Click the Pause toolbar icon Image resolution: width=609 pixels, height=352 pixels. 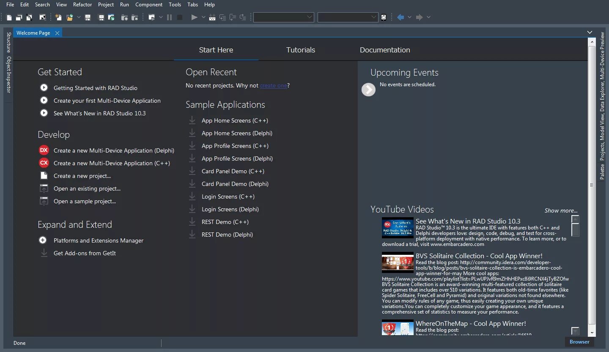point(169,17)
